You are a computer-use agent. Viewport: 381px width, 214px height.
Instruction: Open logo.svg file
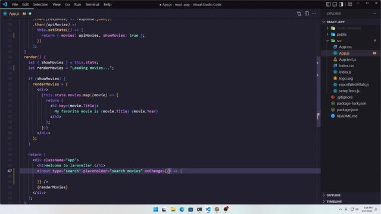tap(346, 78)
